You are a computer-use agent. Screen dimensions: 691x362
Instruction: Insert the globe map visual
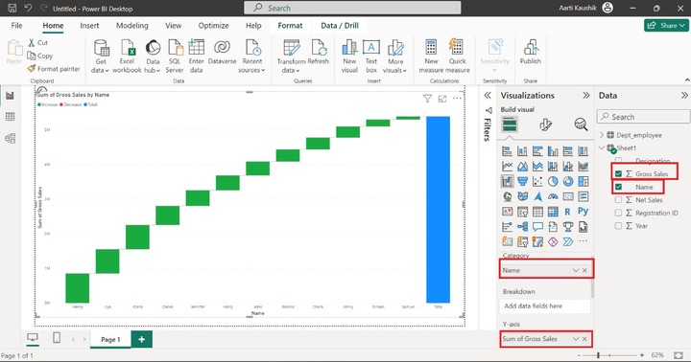click(508, 196)
